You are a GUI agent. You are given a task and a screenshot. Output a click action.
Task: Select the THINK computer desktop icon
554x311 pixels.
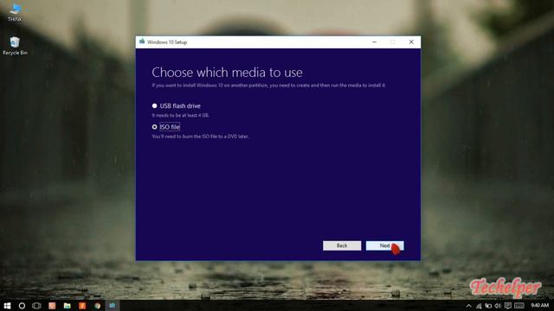(15, 12)
